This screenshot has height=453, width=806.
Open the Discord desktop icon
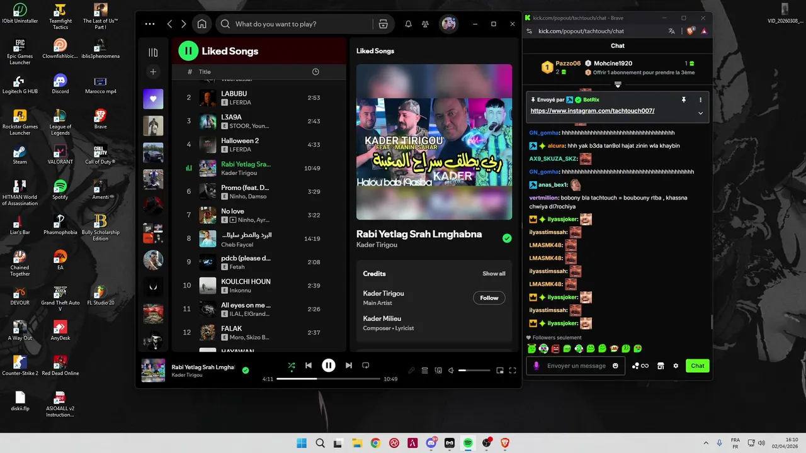[x=60, y=83]
